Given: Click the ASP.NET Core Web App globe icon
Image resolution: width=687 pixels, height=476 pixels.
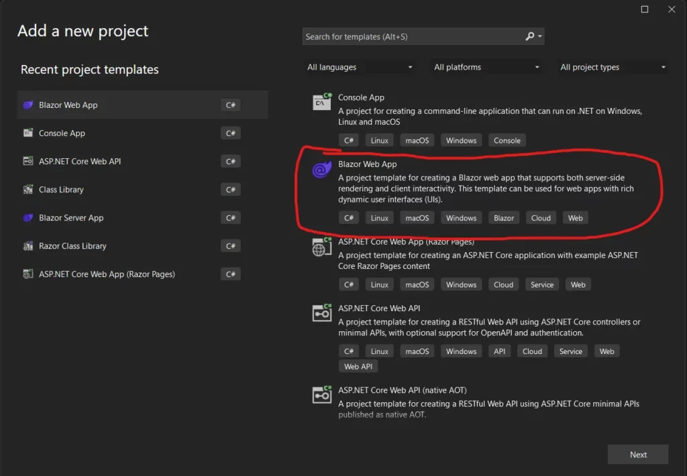Looking at the screenshot, I should click(x=321, y=246).
